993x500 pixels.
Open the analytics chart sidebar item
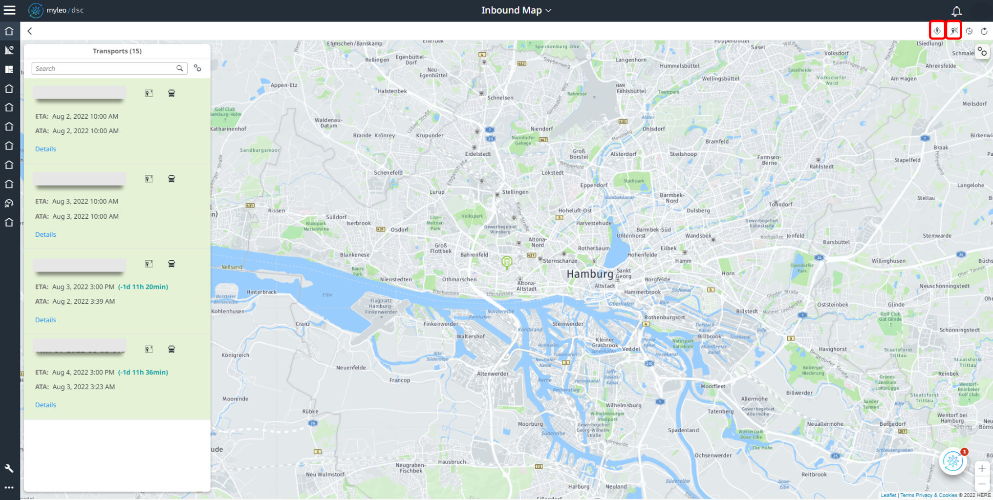click(x=9, y=50)
